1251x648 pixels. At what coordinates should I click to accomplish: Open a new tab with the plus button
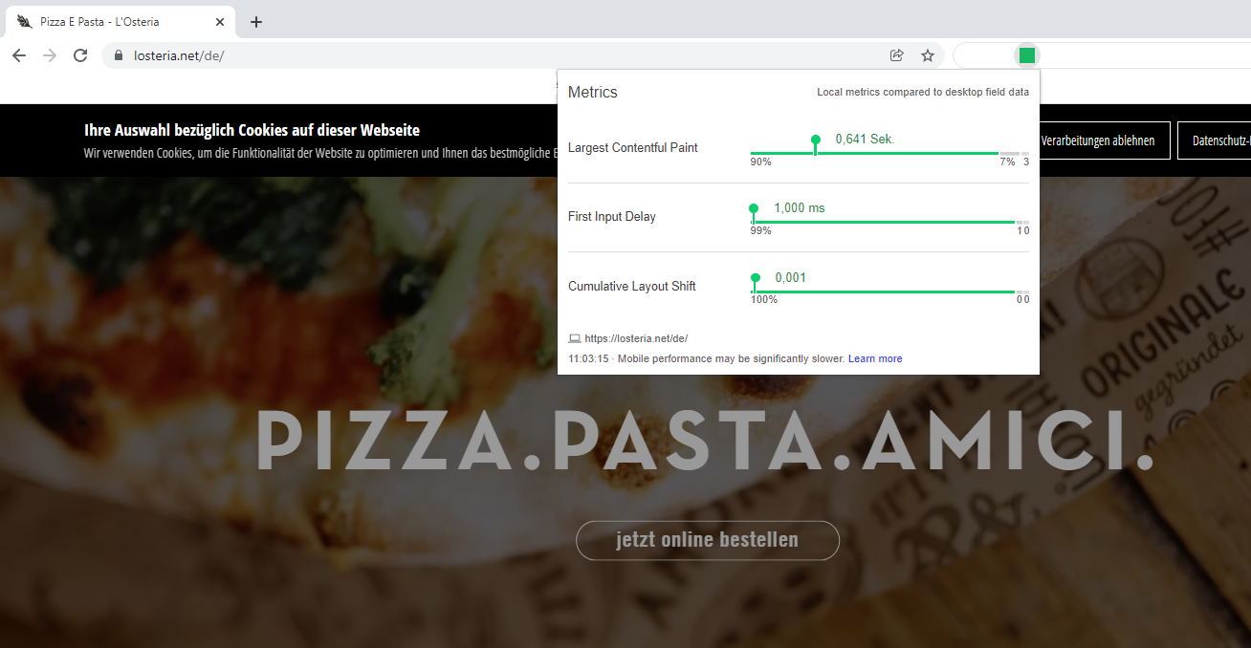click(x=256, y=22)
